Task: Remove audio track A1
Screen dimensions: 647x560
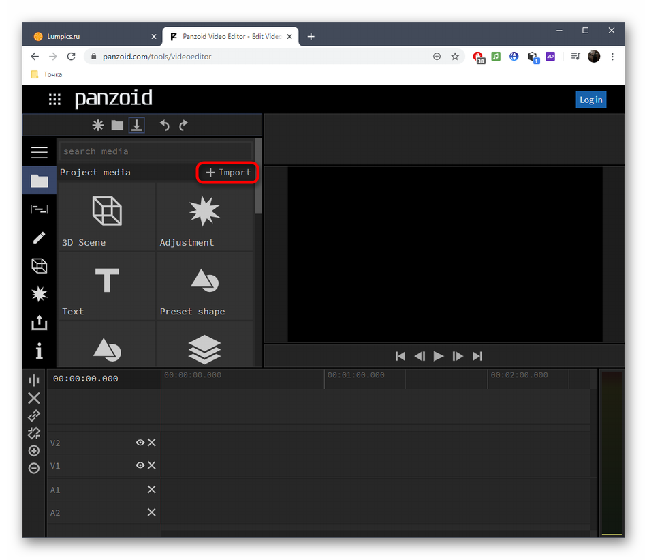Action: (x=151, y=490)
